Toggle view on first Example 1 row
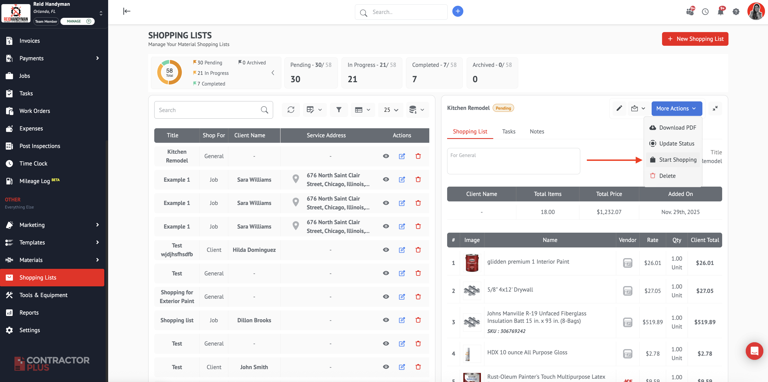Screen dimensions: 768x382 (x=386, y=179)
